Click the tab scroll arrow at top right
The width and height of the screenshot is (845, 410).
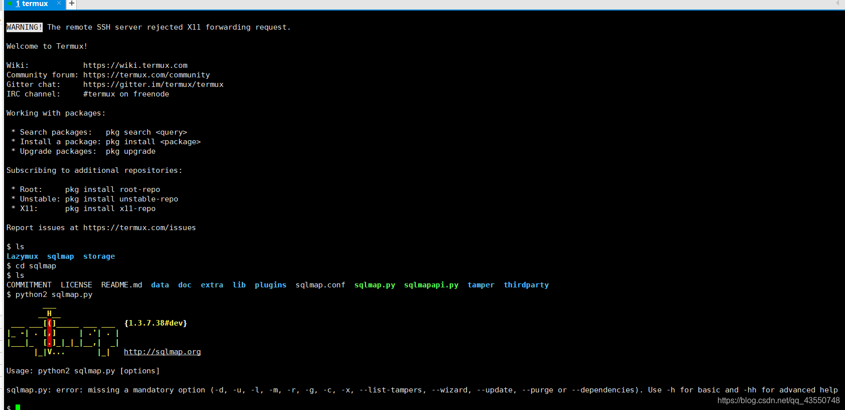(x=837, y=4)
